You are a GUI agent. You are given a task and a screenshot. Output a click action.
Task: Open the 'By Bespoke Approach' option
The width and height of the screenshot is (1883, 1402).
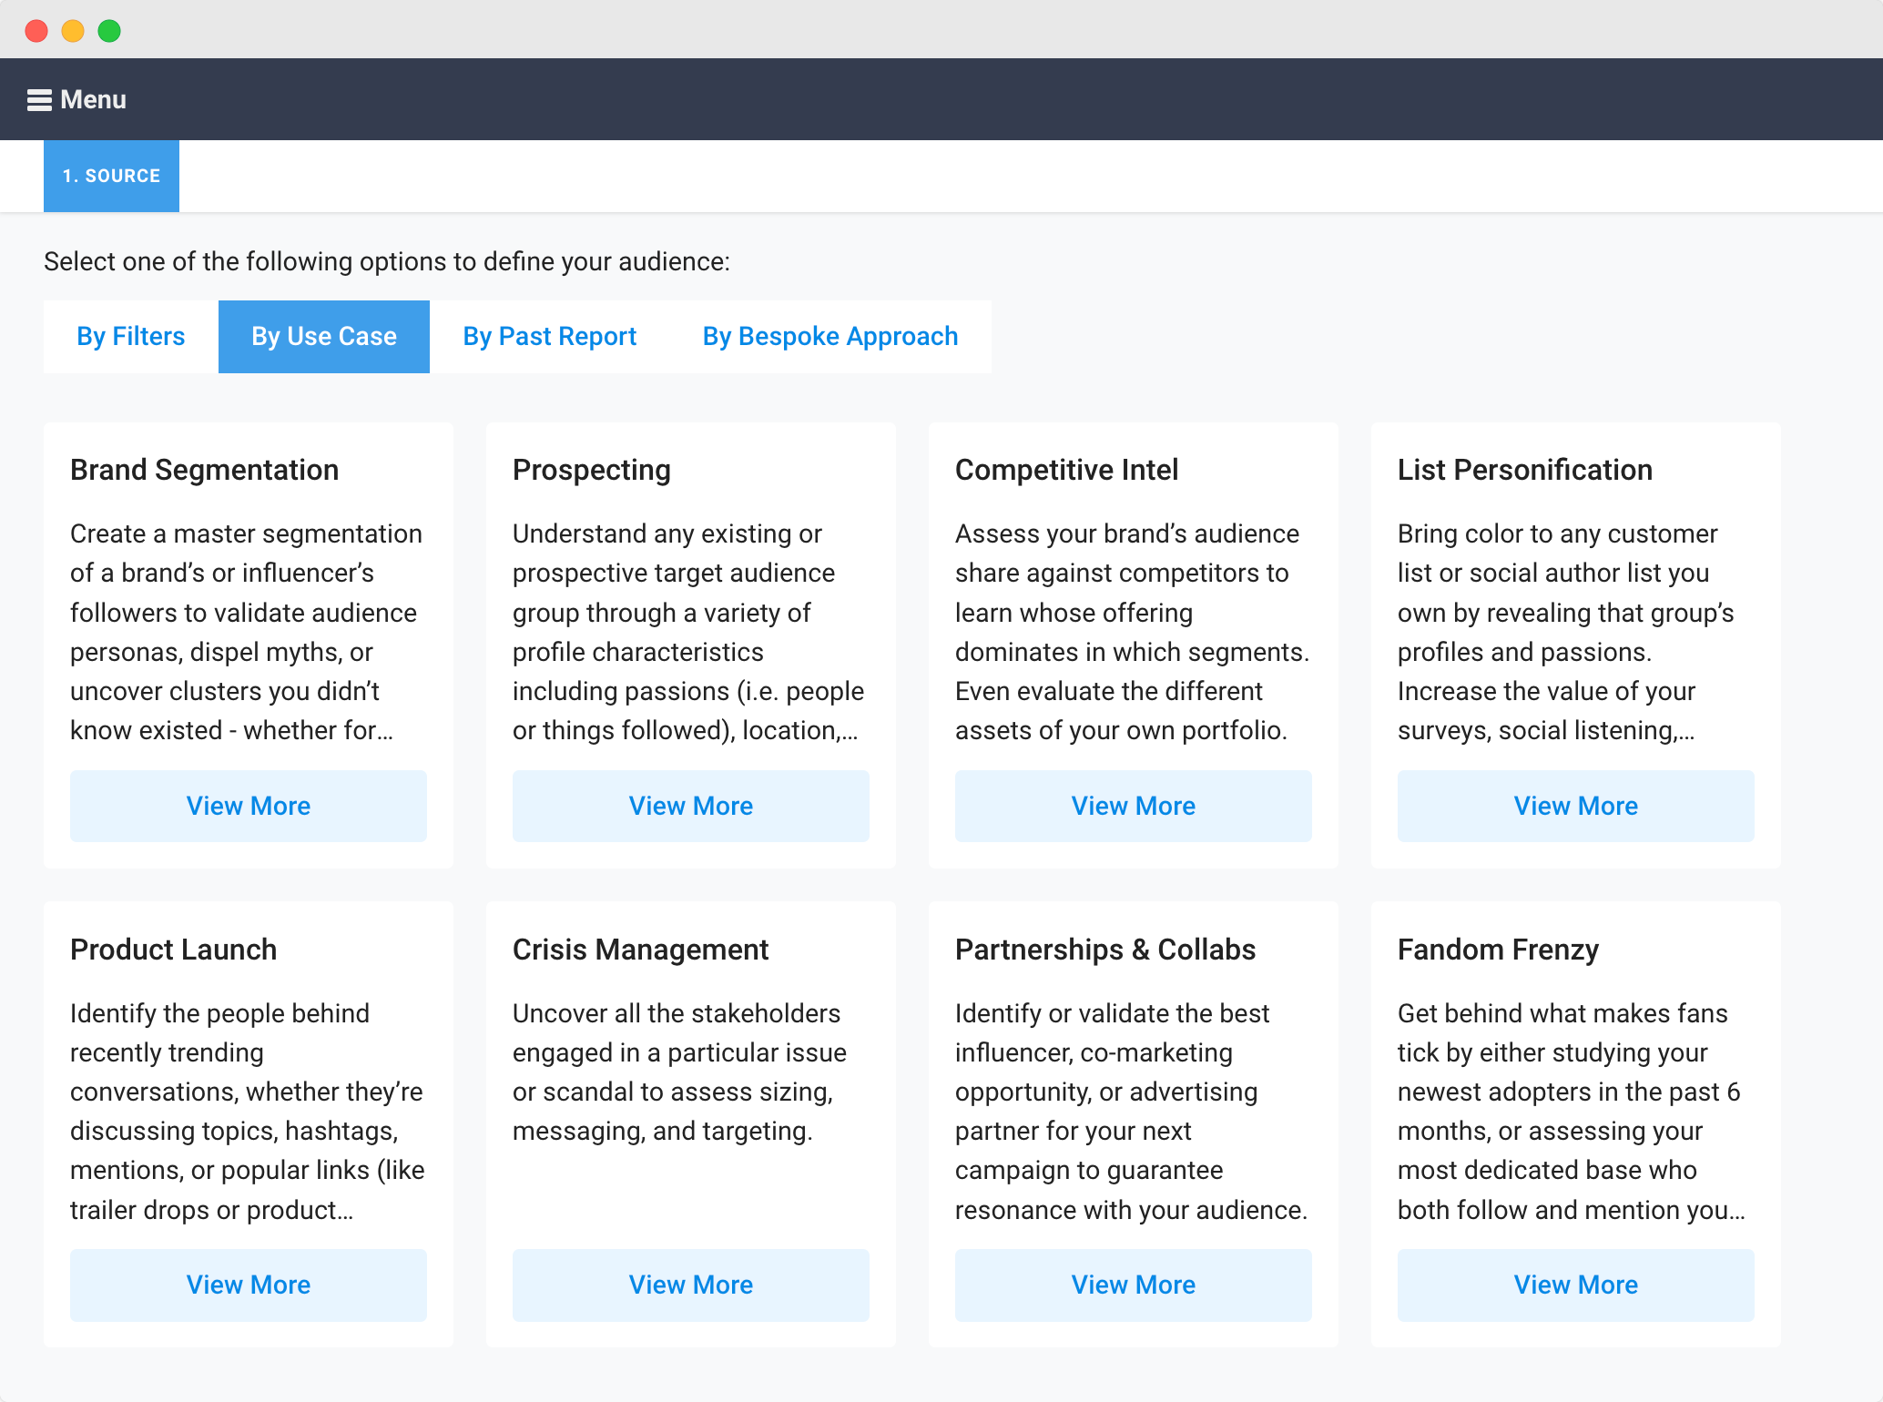point(829,336)
